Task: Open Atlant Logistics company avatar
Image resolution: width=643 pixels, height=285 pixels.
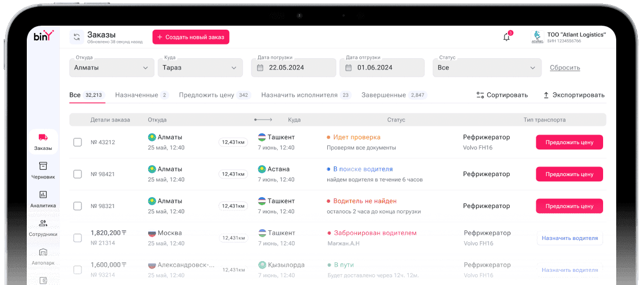Action: pos(537,37)
